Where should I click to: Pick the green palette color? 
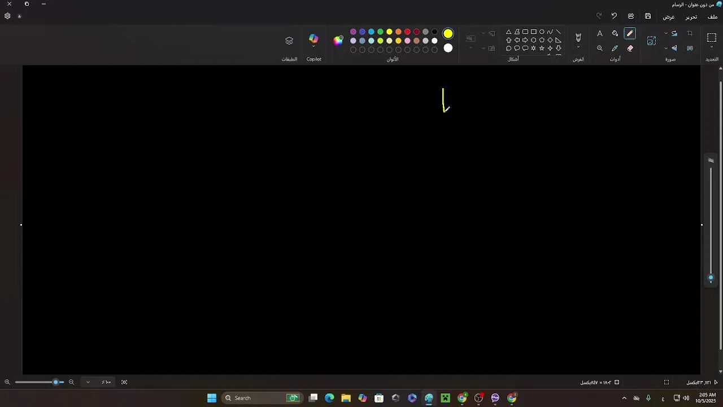point(380,32)
